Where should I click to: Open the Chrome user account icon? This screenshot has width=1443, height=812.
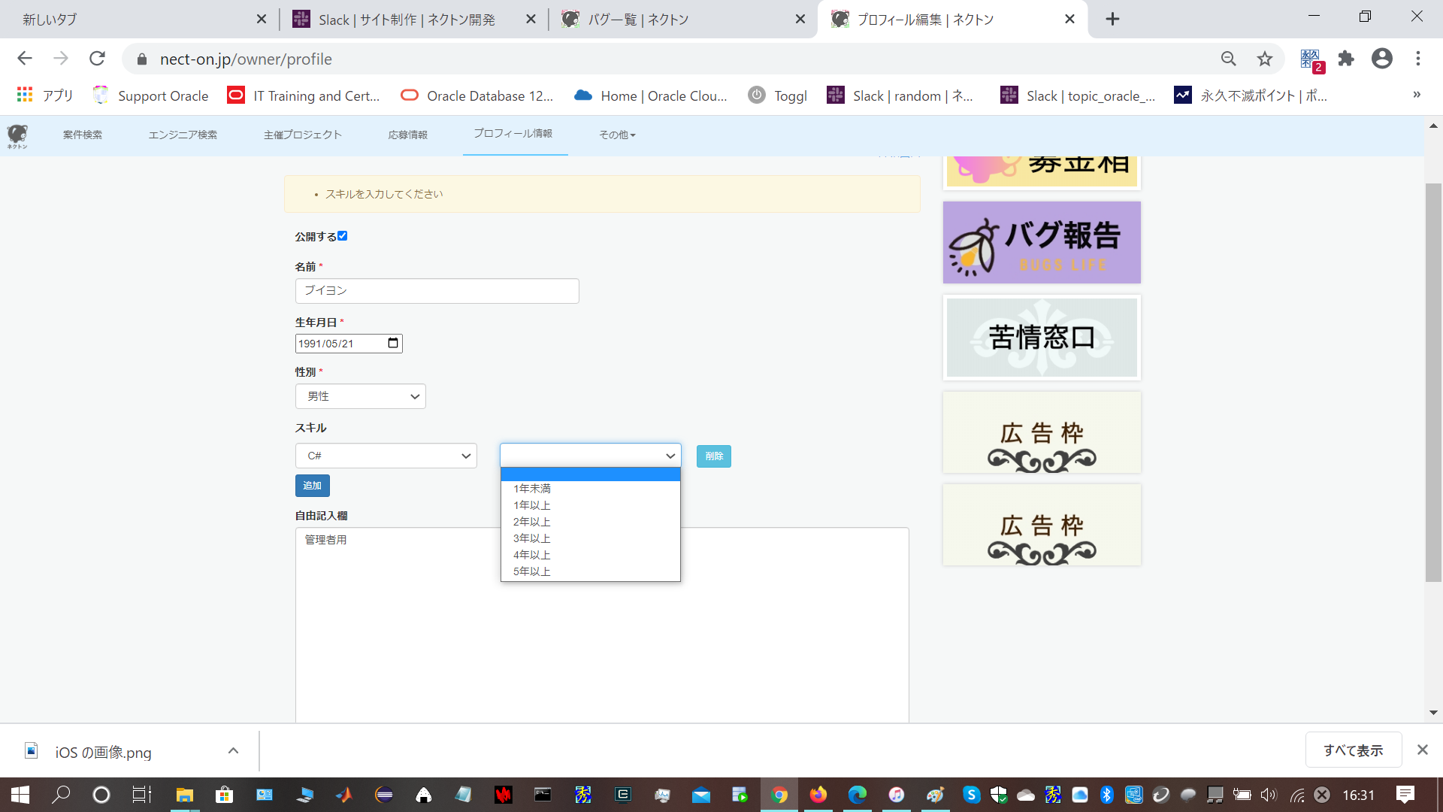tap(1382, 59)
